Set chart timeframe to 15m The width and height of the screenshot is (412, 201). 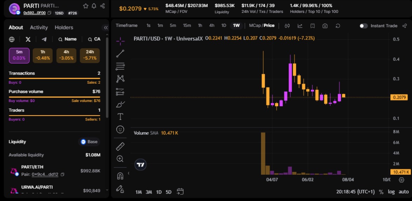pyautogui.click(x=187, y=26)
